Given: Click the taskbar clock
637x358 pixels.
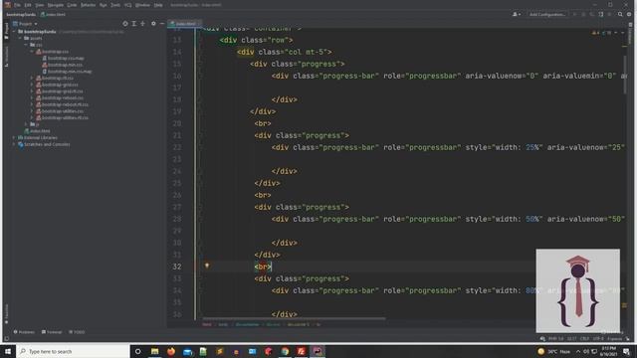Looking at the screenshot, I should [608, 351].
